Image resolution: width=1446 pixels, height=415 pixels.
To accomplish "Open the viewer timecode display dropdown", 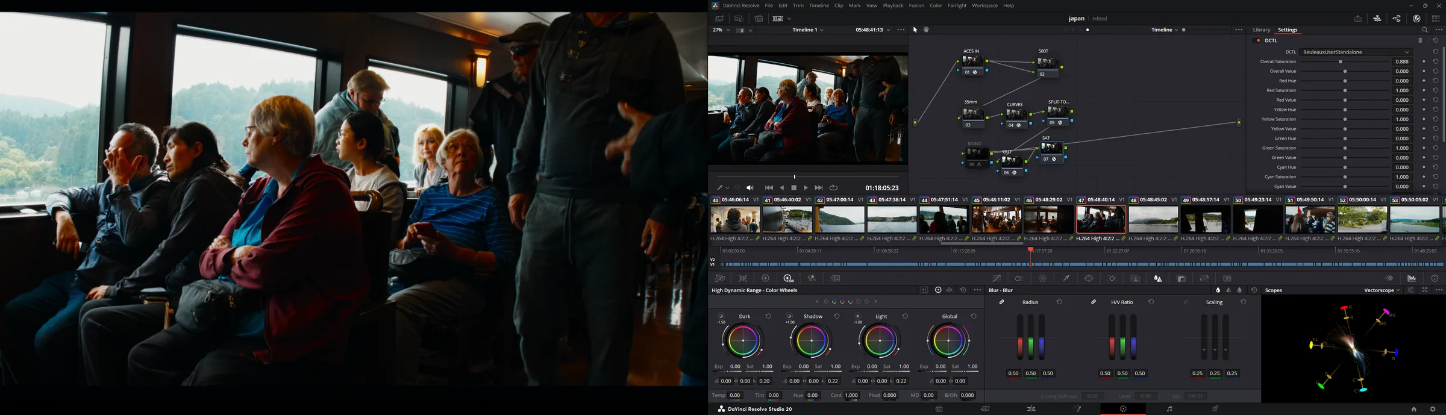I will 873,30.
